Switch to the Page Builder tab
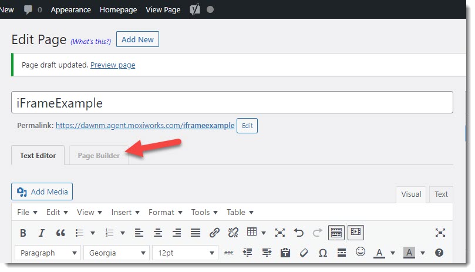Viewport: 475px width, 272px height. click(99, 156)
